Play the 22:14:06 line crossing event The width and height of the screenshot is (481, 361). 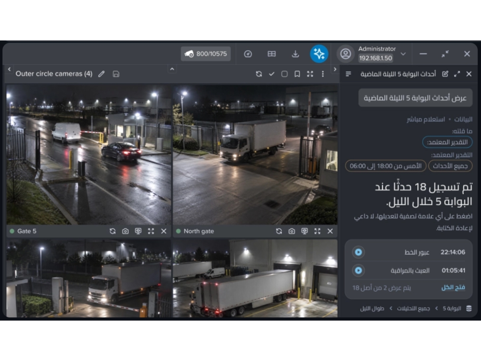(x=358, y=252)
